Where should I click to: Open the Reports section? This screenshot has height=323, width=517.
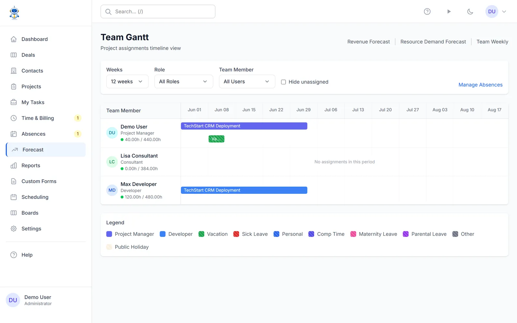click(x=46, y=166)
